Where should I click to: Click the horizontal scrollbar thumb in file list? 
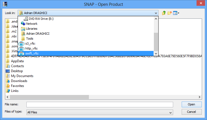click(49, 97)
